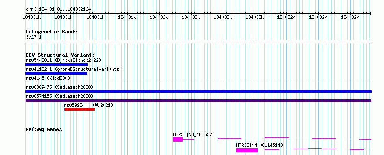Click the thin blue line under nsv4145
Image resolution: width=384 pixels, height=155 pixels.
(x=198, y=82)
